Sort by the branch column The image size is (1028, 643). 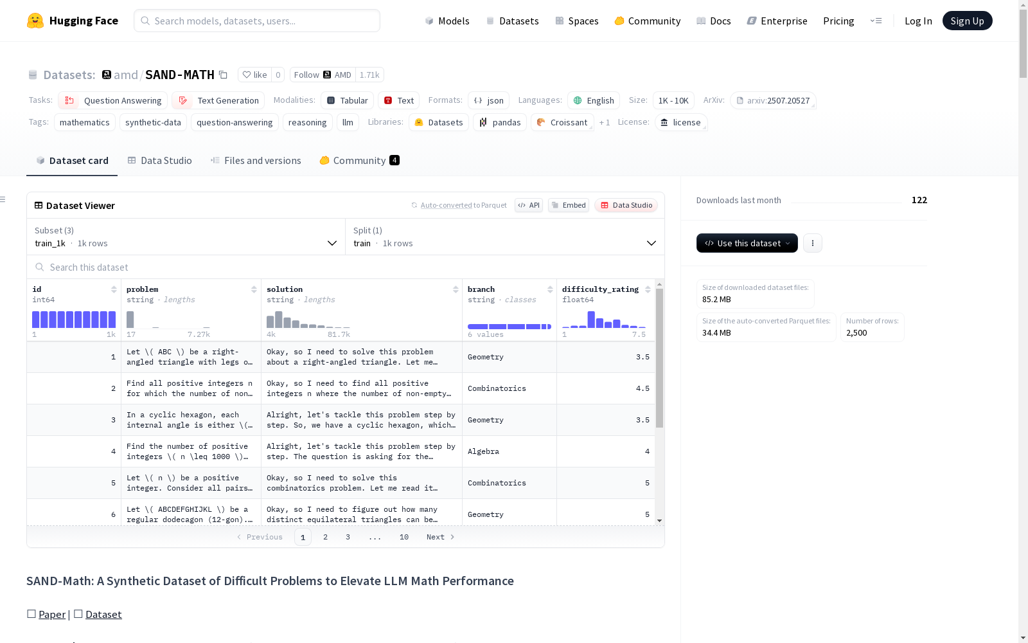point(550,289)
